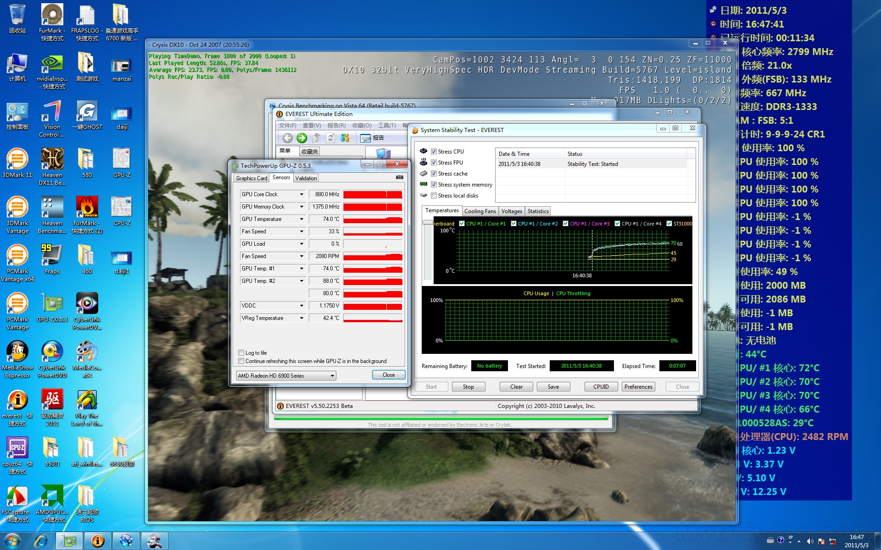This screenshot has width=881, height=550.
Task: Switch to Graphics Card tab in GPU-Z
Action: click(251, 178)
